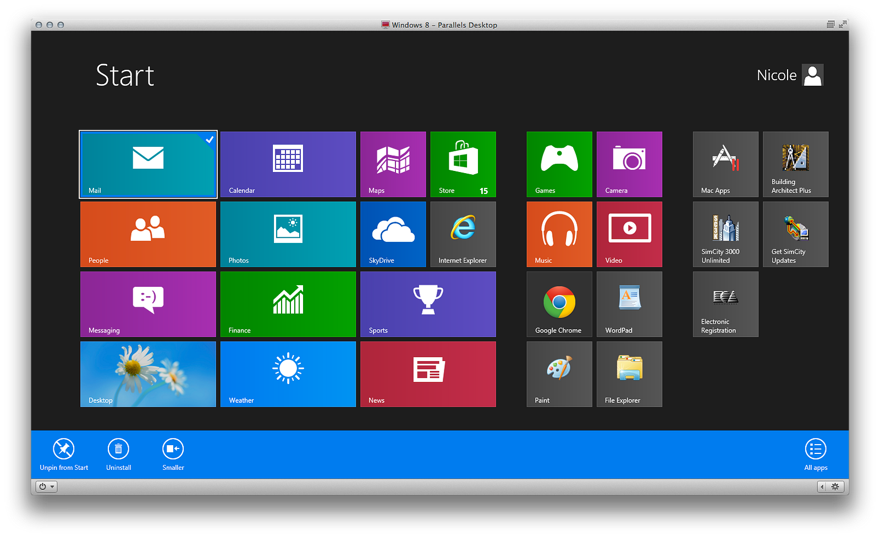Open the Desktop daisy tile
Screen dimensions: 880x538
click(148, 374)
